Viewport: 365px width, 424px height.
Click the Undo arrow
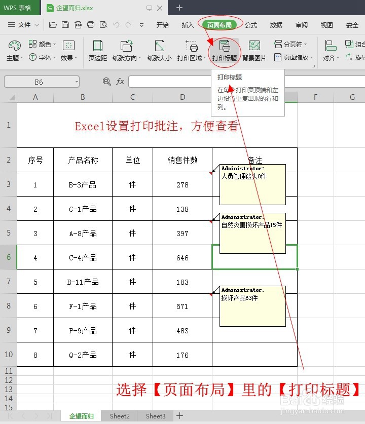117,25
